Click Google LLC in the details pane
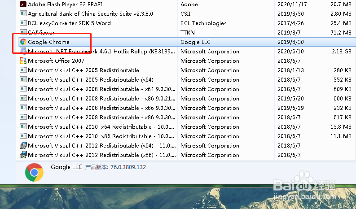The height and width of the screenshot is (209, 356). [66, 167]
